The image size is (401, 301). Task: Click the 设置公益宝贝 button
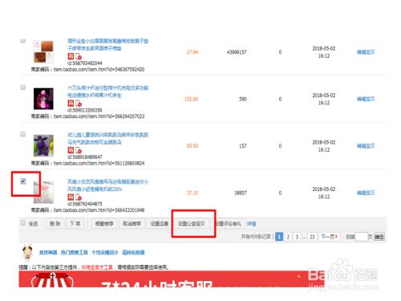click(x=192, y=223)
